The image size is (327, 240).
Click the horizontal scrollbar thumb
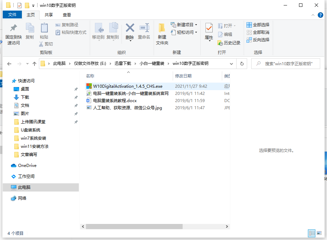pos(134,226)
